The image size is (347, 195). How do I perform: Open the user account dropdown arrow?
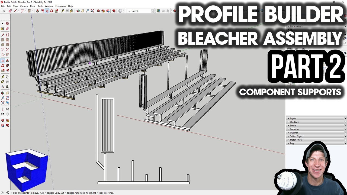124,11
